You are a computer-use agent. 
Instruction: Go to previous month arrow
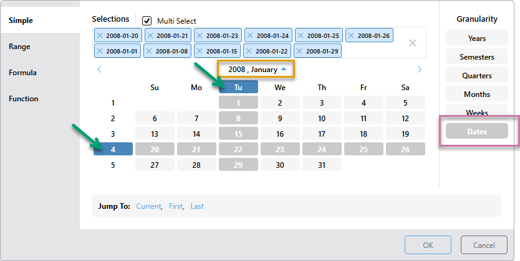tap(99, 70)
